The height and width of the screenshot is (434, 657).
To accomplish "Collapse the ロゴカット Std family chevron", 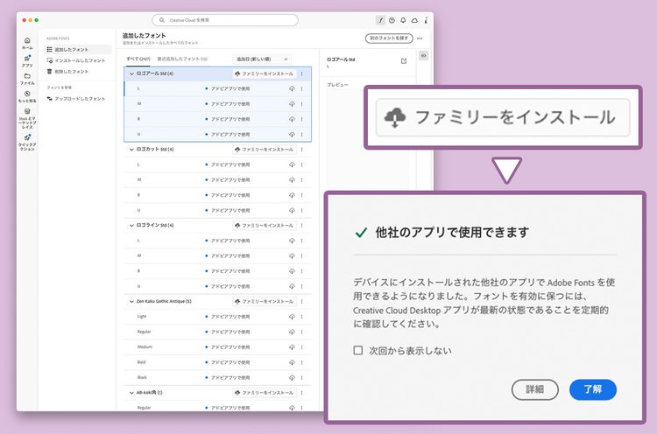I will coord(131,150).
